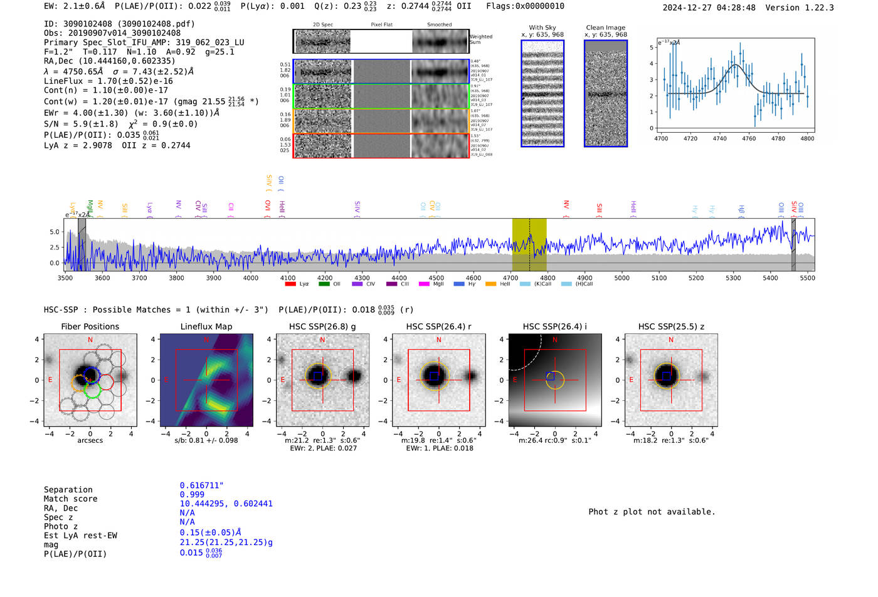The width and height of the screenshot is (878, 597).
Task: Click the Phot z plot not available text
Action: pos(652,512)
